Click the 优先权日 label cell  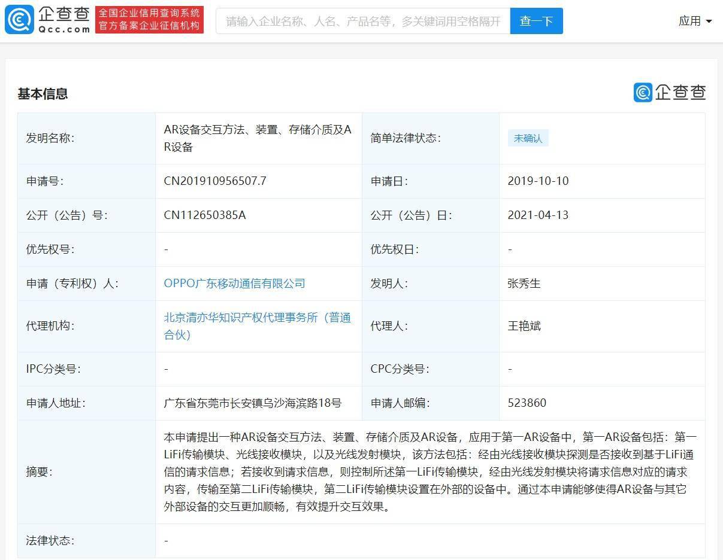431,249
